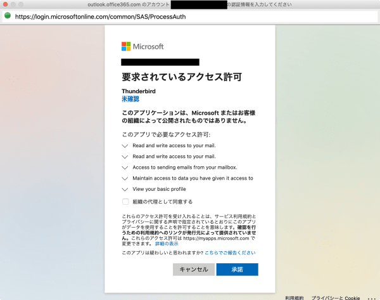Viewport: 380px width, 300px height.
Task: Click the green secure-site icon in address bar
Action: 8,16
